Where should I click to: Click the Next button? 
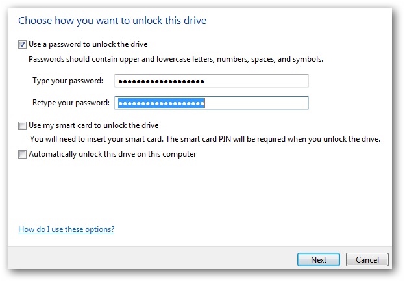pyautogui.click(x=319, y=259)
